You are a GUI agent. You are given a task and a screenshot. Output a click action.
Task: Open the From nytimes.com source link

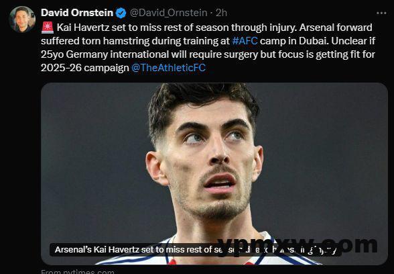(78, 271)
